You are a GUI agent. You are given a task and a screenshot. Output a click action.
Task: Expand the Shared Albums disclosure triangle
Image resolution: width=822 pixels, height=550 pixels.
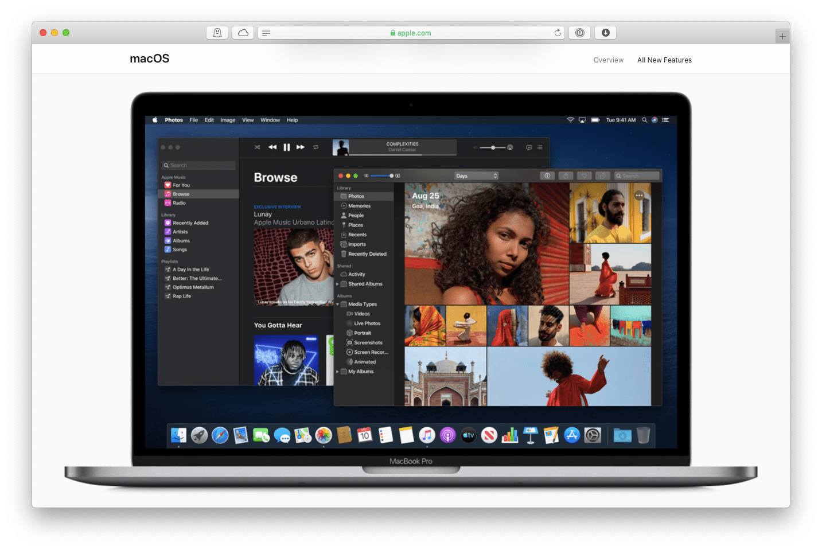[x=337, y=284]
